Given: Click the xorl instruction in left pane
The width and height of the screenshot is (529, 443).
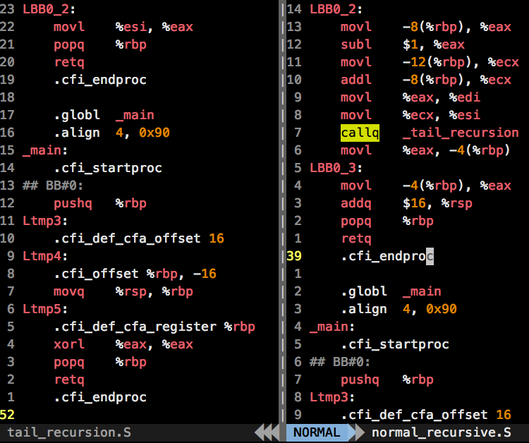Looking at the screenshot, I should click(69, 344).
